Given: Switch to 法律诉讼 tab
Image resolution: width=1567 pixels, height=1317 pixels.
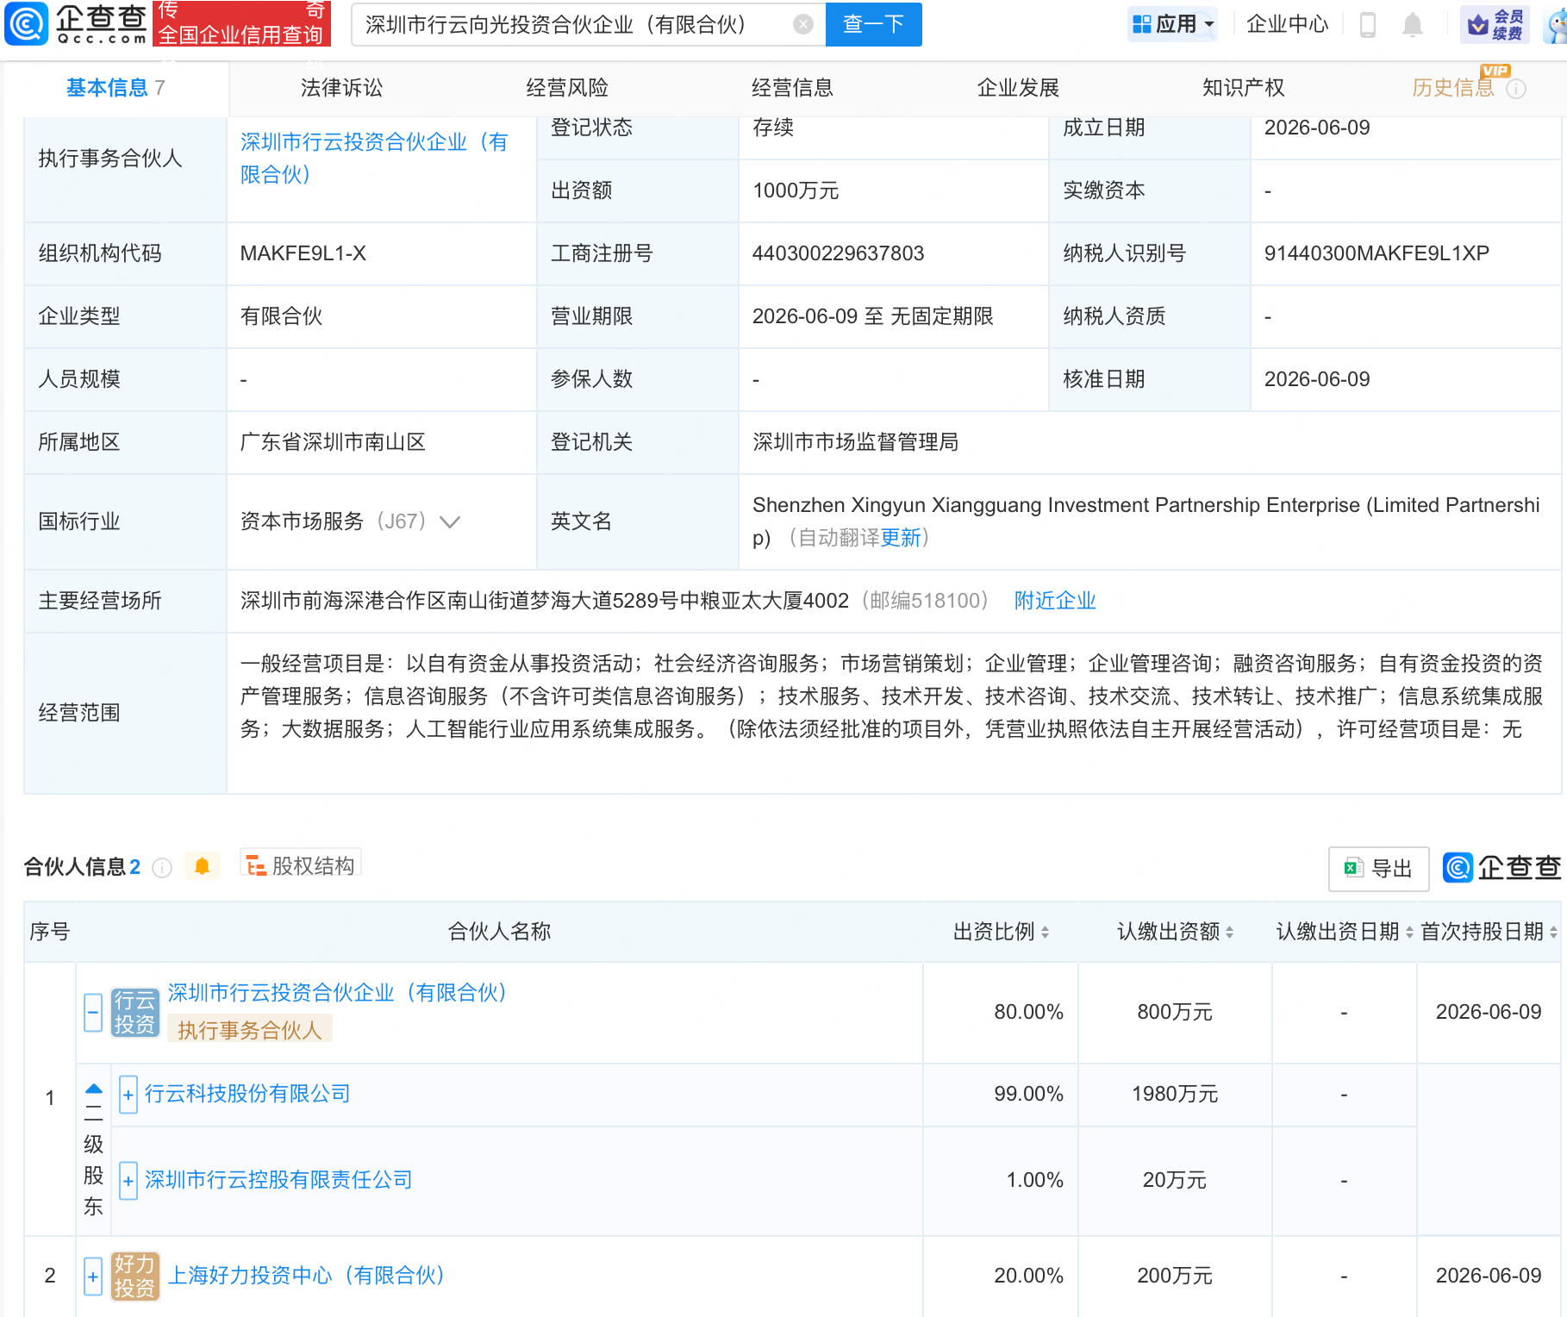Looking at the screenshot, I should coord(341,88).
